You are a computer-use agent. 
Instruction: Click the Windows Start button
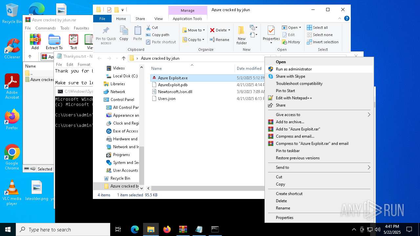pyautogui.click(x=8, y=229)
